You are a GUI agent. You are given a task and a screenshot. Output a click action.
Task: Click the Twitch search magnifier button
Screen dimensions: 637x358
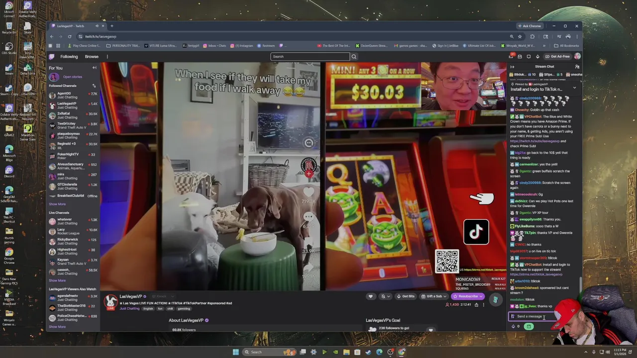pos(354,57)
